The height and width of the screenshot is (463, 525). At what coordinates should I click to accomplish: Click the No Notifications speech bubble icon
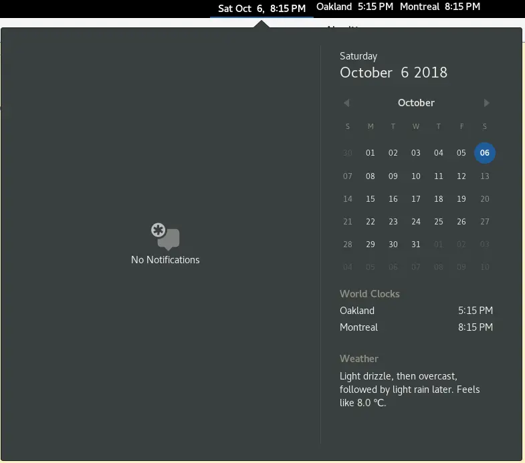pyautogui.click(x=165, y=237)
